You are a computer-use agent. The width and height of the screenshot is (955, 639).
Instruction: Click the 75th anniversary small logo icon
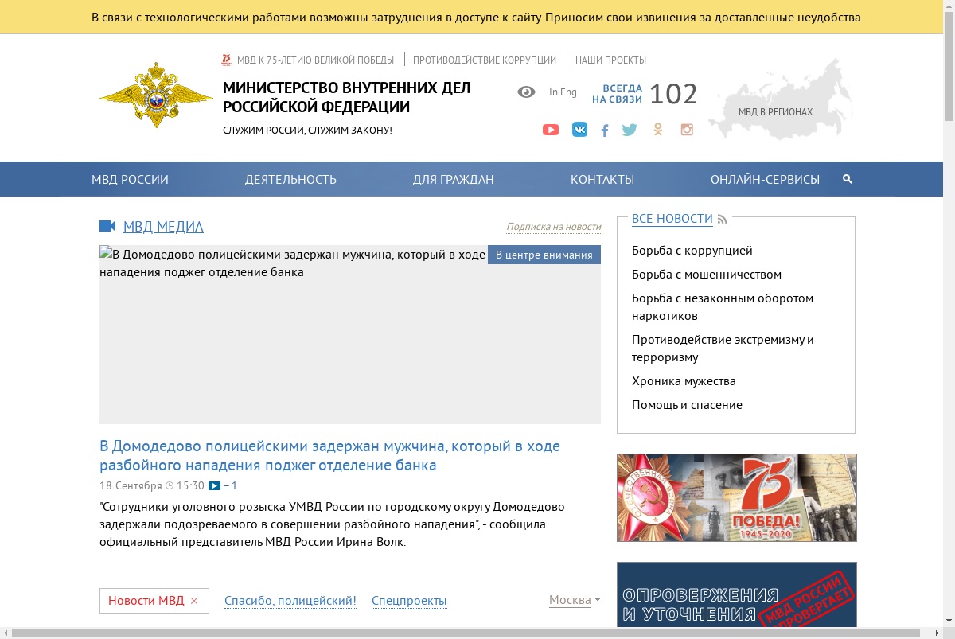click(x=226, y=60)
